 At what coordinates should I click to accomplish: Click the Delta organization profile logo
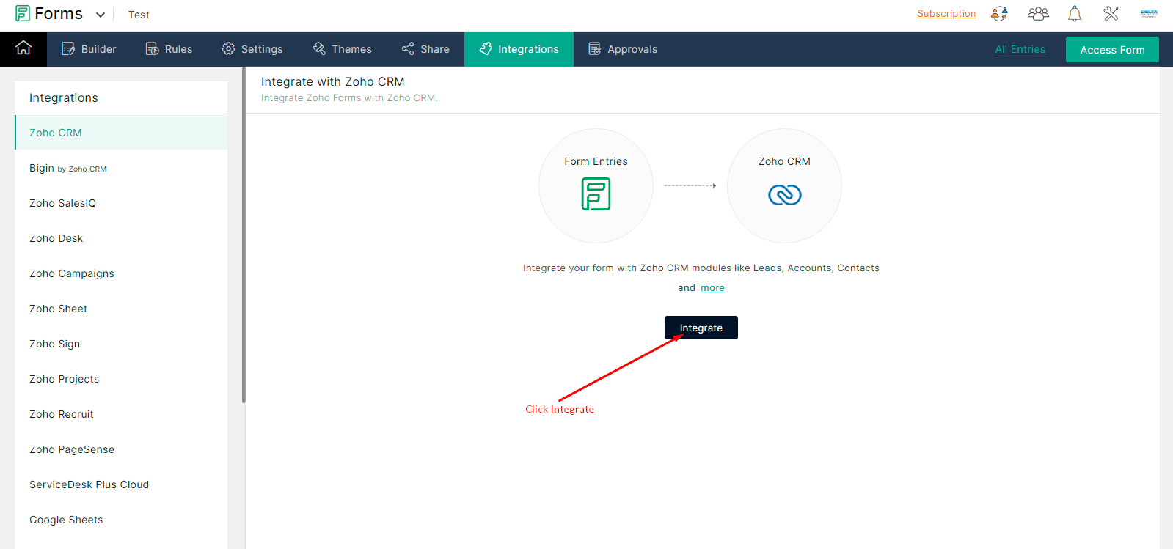(1149, 13)
